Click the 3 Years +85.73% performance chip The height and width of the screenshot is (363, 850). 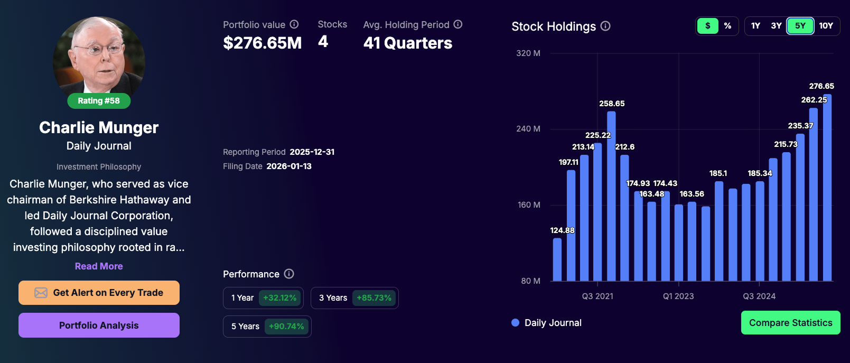coord(354,298)
